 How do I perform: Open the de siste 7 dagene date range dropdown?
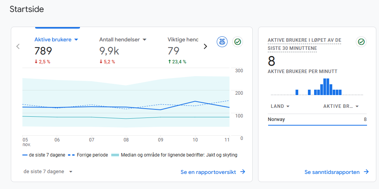[48, 172]
